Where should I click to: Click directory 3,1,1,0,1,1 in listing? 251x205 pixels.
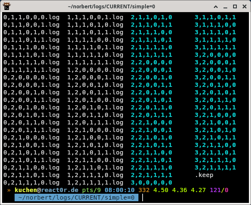click(x=215, y=18)
